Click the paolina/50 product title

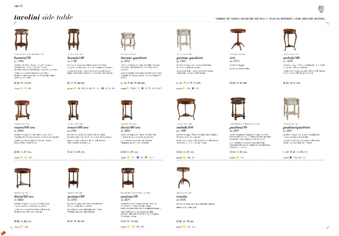(238, 127)
